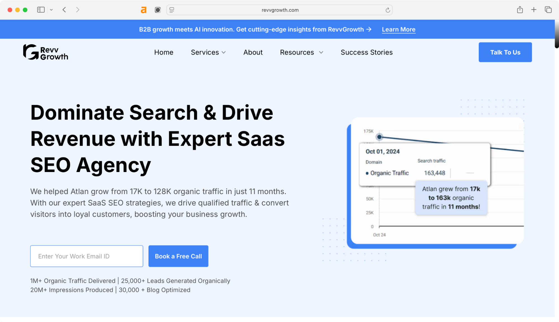The width and height of the screenshot is (559, 322).
Task: Open a new browser tab
Action: pyautogui.click(x=534, y=9)
